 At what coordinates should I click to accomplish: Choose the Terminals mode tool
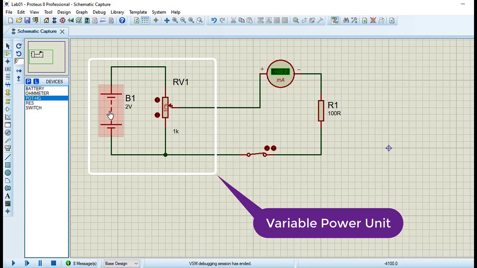click(x=8, y=101)
